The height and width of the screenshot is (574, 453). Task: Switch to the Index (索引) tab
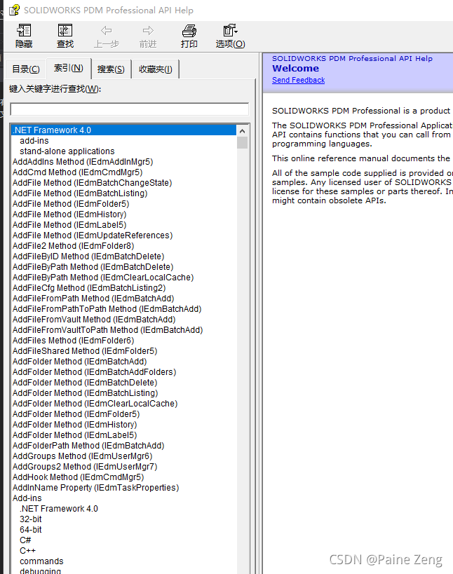[69, 68]
